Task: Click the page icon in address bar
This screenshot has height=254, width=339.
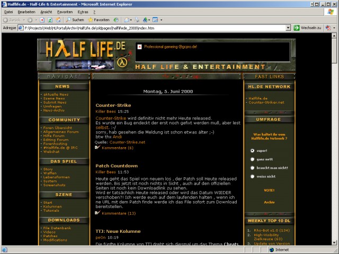Action: tap(21, 28)
